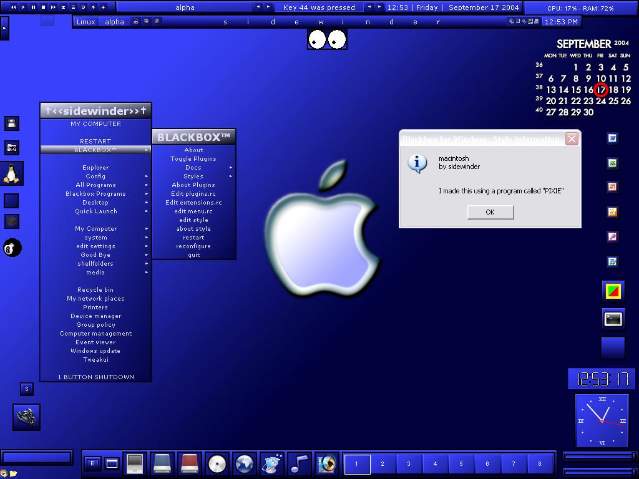Click the Linux label in the toolbar
Image resolution: width=639 pixels, height=479 pixels.
[86, 22]
